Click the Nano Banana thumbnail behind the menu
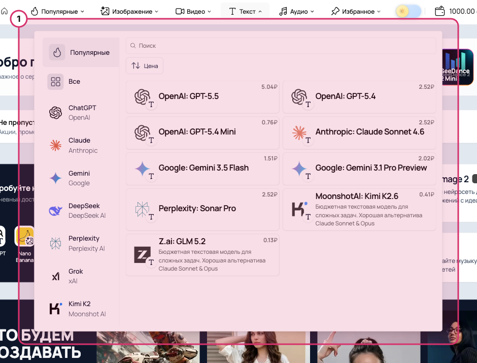 (x=24, y=237)
